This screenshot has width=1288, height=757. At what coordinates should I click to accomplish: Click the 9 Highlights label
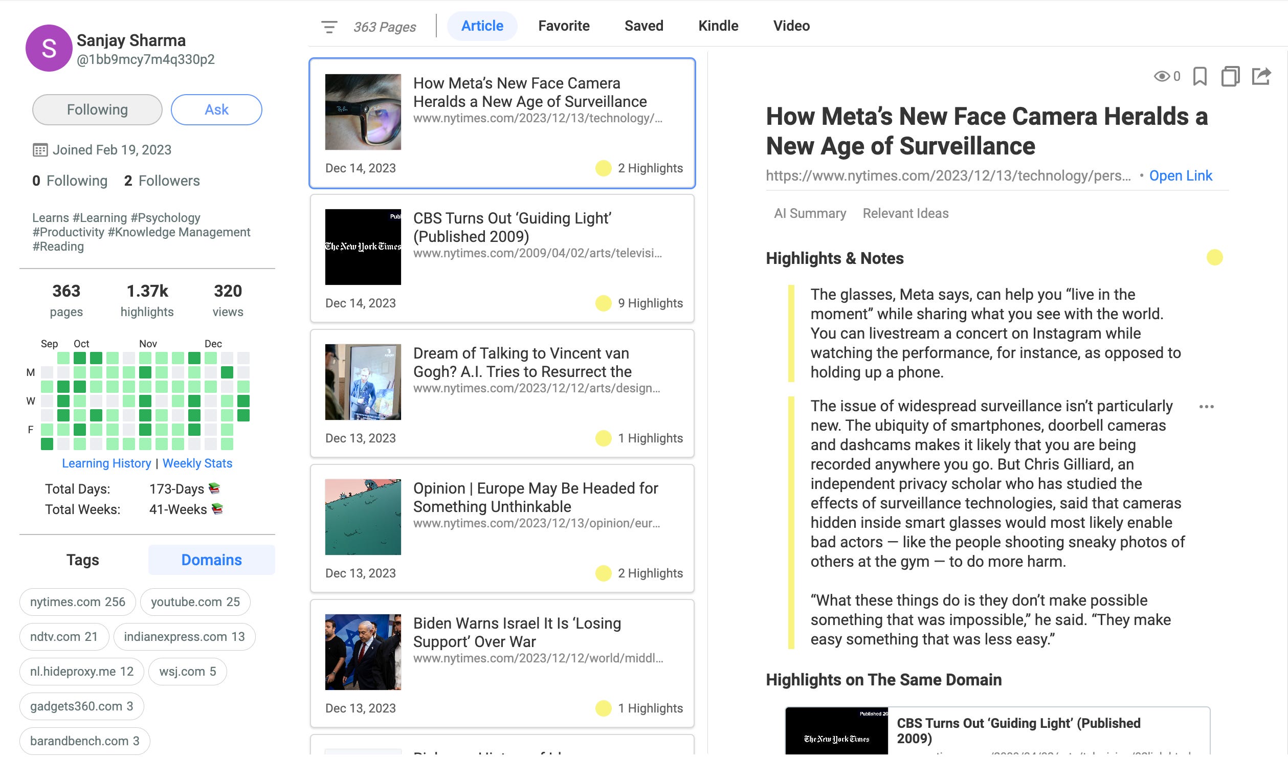point(650,303)
